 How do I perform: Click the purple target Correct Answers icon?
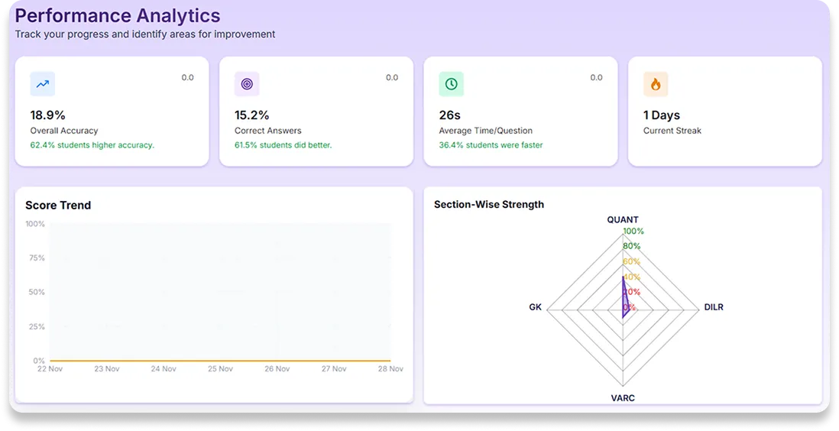click(x=247, y=84)
